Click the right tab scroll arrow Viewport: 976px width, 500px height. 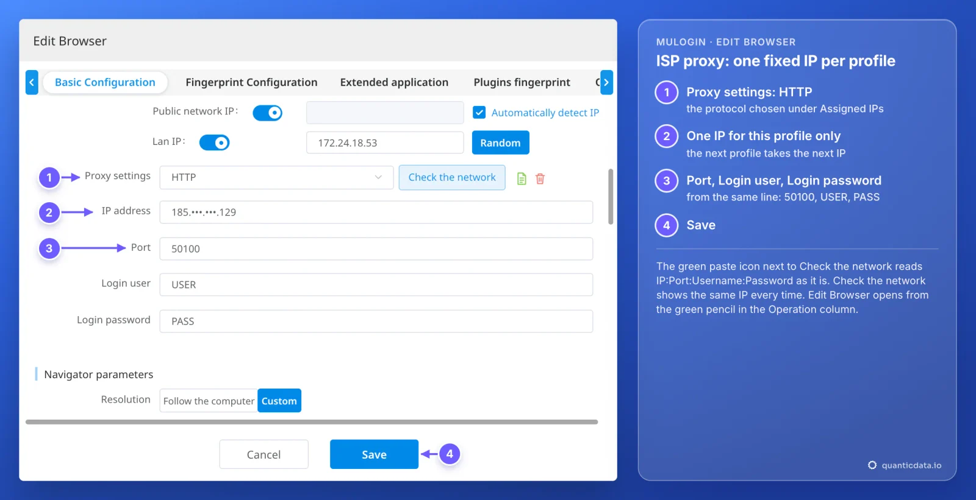point(606,82)
